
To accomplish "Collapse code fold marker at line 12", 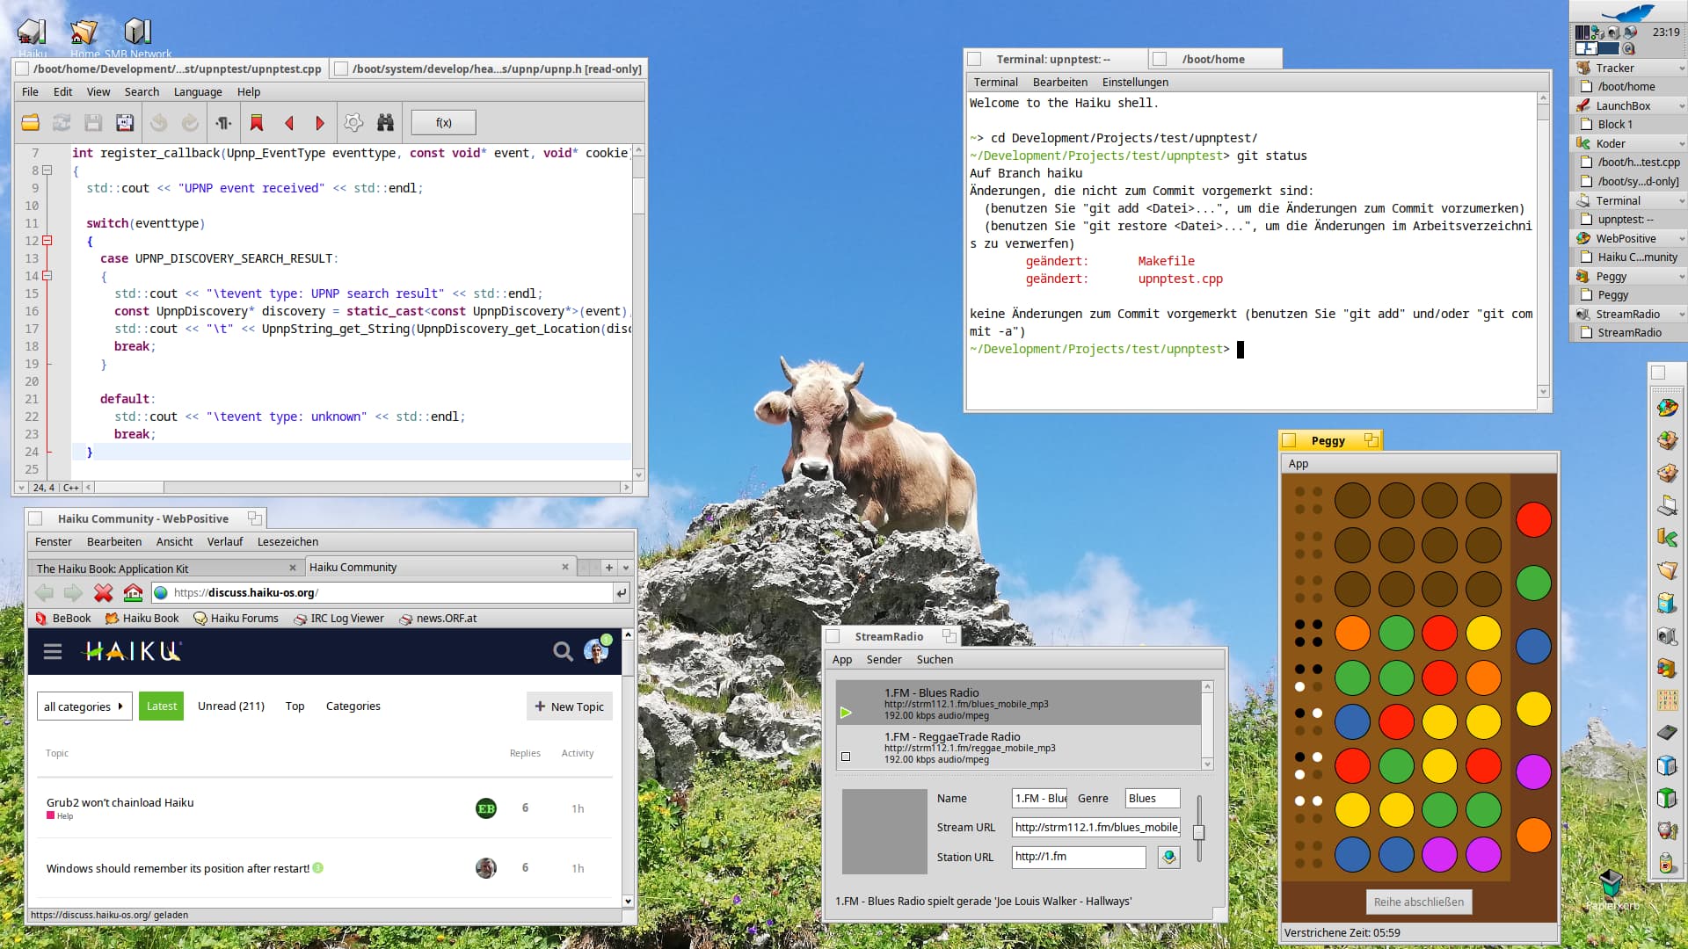I will (x=47, y=241).
